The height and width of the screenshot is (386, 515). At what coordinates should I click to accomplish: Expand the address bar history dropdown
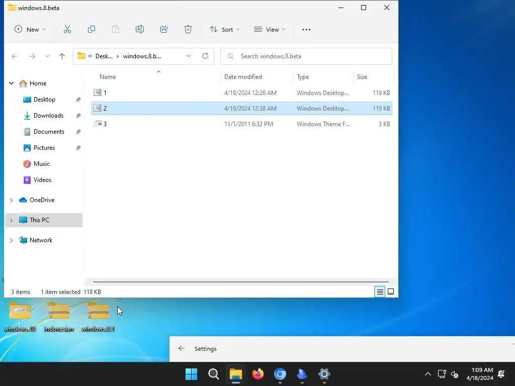click(189, 56)
